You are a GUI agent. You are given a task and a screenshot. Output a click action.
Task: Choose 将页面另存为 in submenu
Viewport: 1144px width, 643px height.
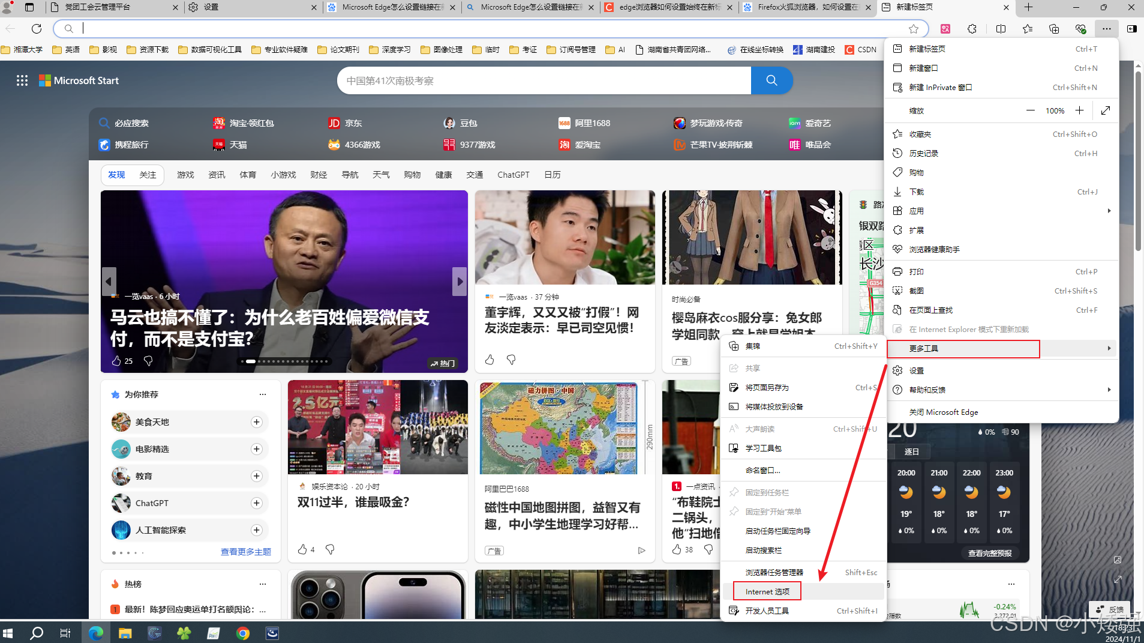click(804, 387)
